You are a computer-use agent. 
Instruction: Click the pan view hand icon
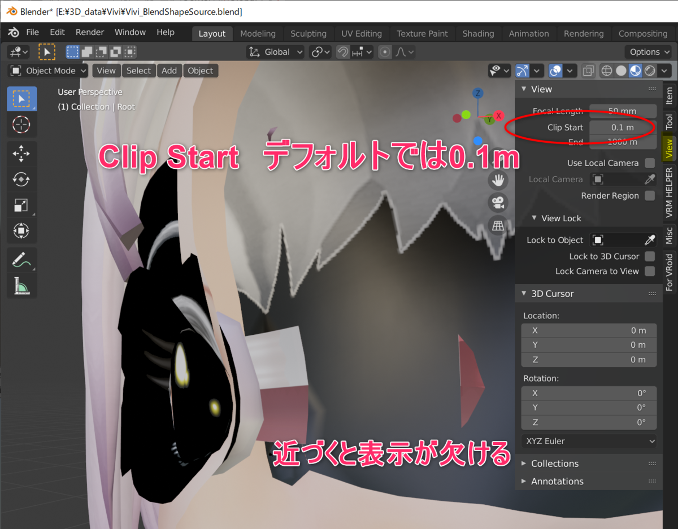498,180
